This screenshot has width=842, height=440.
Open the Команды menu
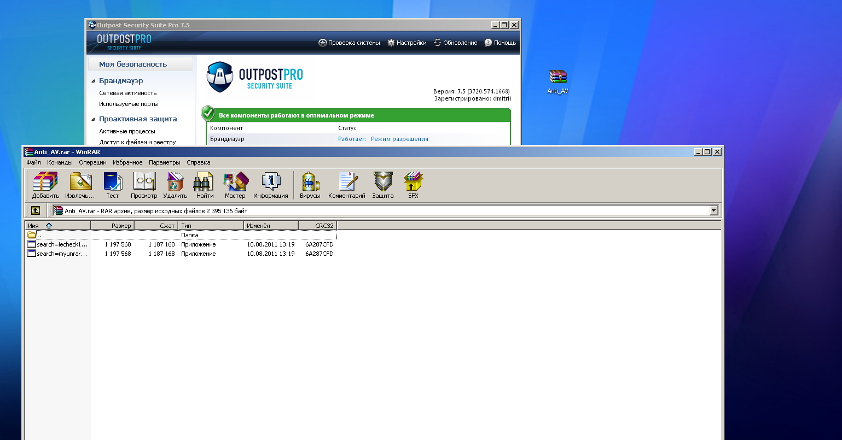[x=60, y=162]
